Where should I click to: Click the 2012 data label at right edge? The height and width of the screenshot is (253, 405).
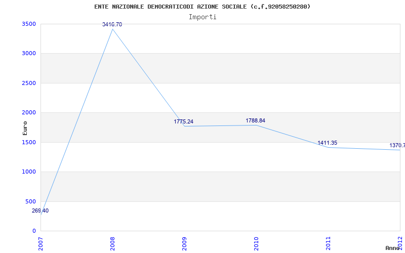pyautogui.click(x=397, y=145)
